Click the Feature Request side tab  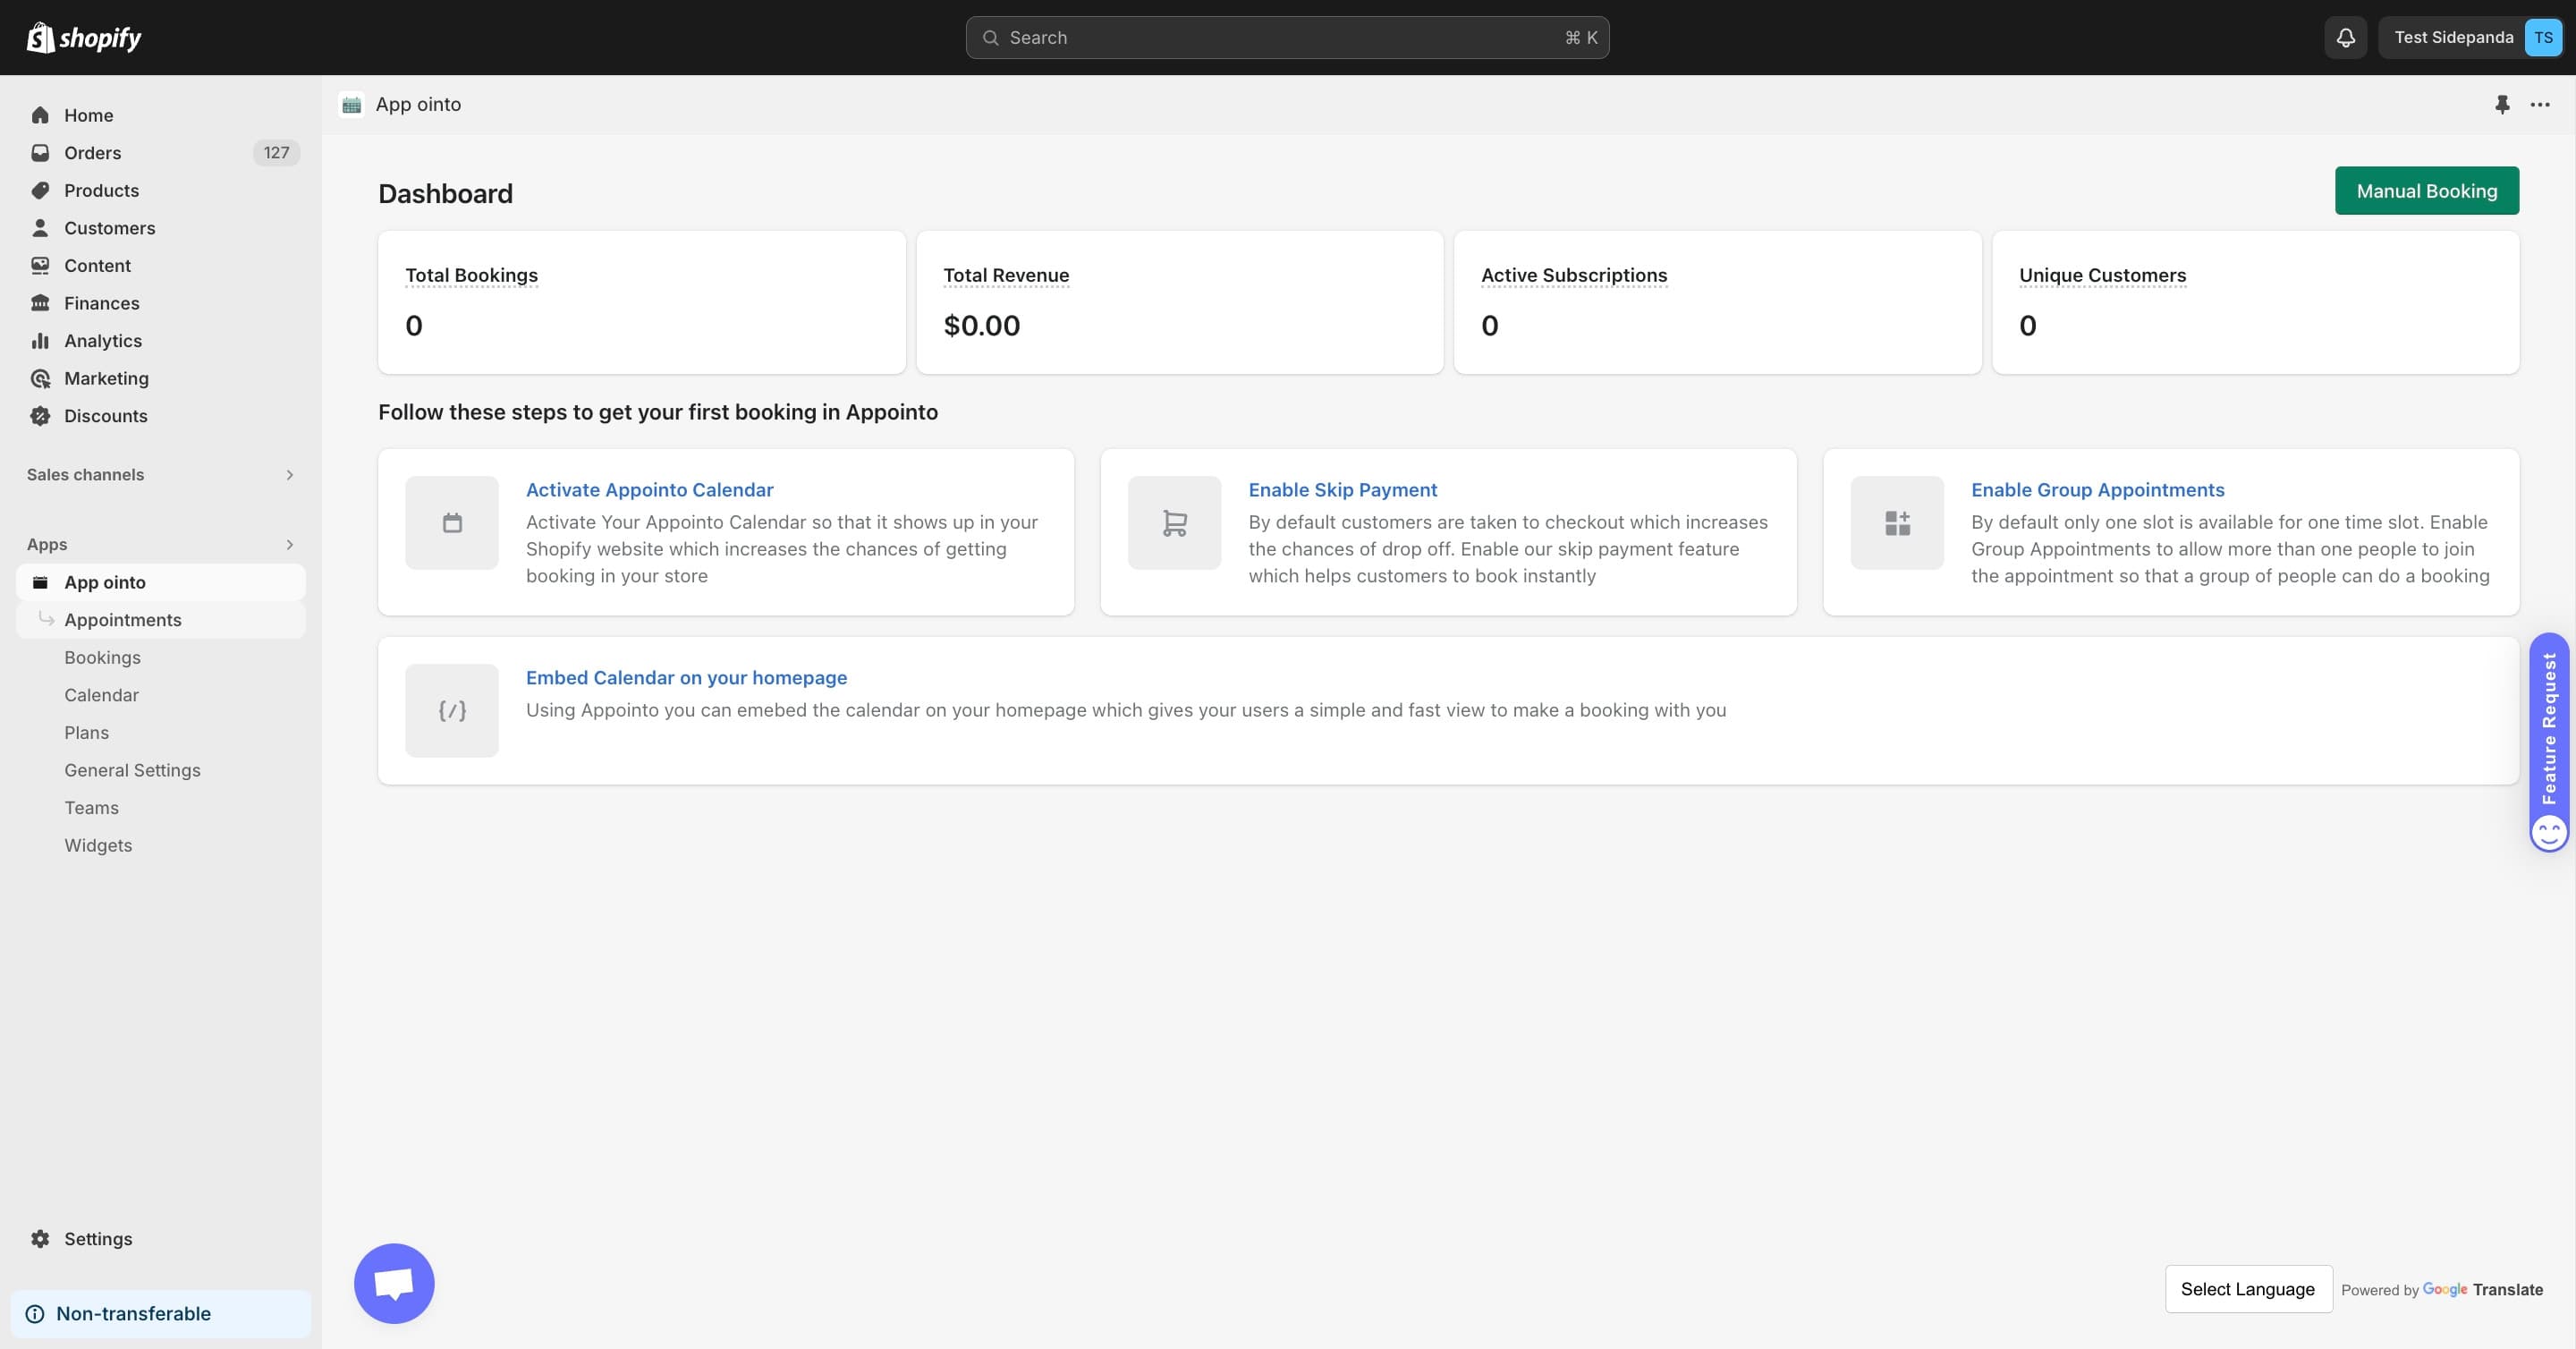(2549, 742)
